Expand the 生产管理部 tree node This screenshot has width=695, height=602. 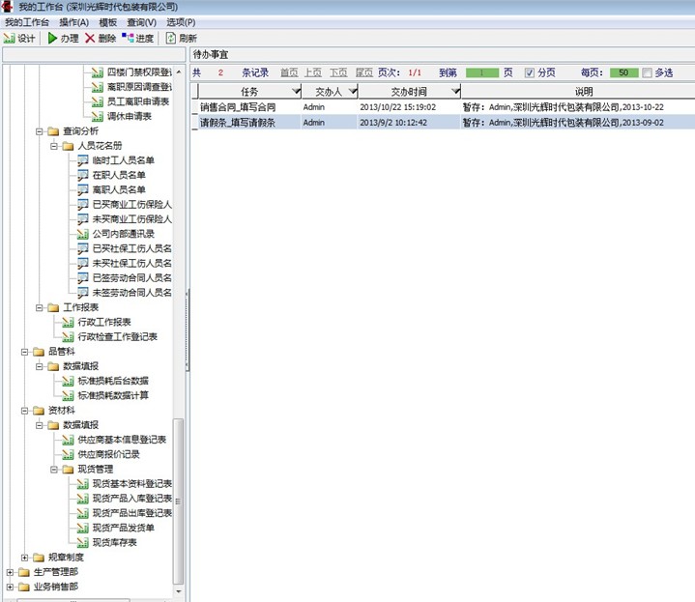pyautogui.click(x=10, y=572)
